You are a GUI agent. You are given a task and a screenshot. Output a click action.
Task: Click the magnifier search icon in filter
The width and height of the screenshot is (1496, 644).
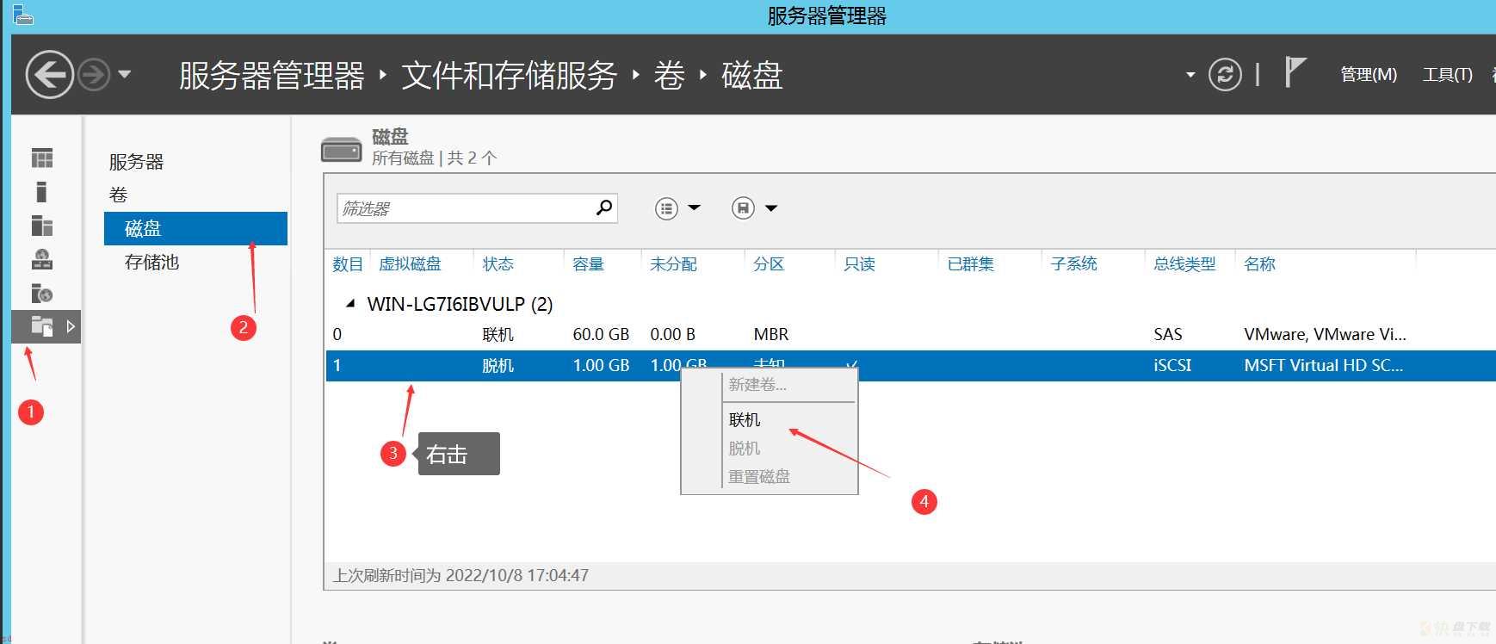pyautogui.click(x=604, y=207)
